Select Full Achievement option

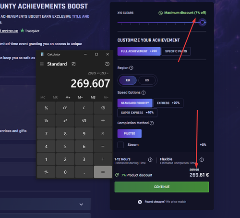coord(139,51)
